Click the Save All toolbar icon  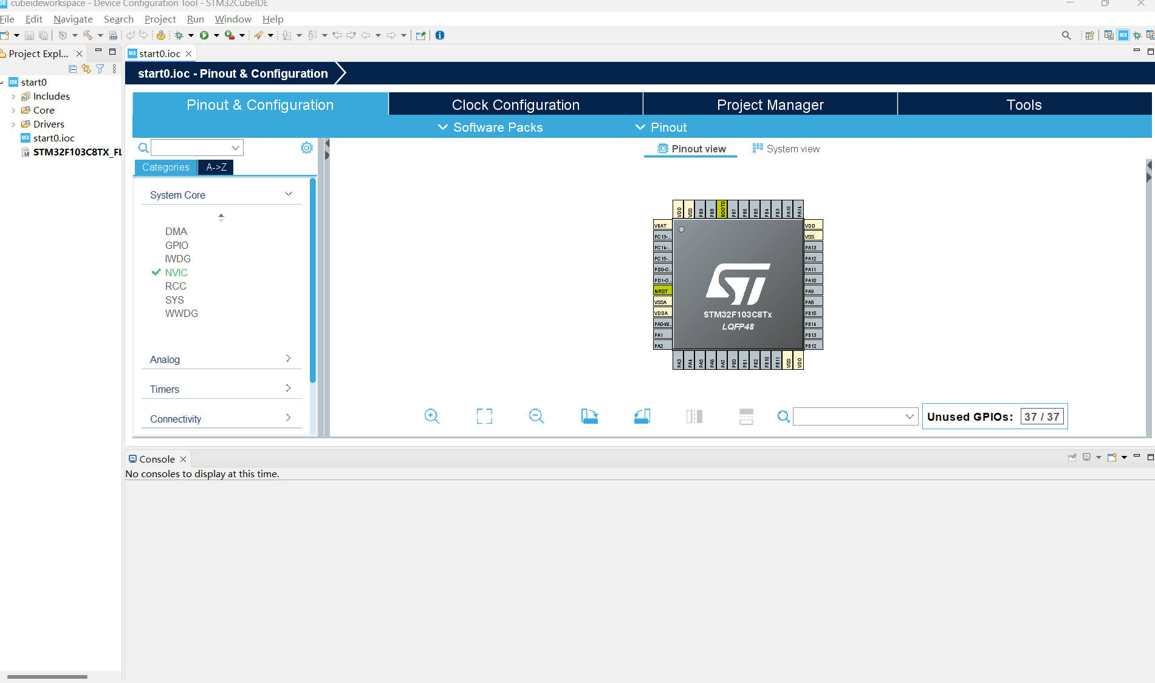(43, 35)
